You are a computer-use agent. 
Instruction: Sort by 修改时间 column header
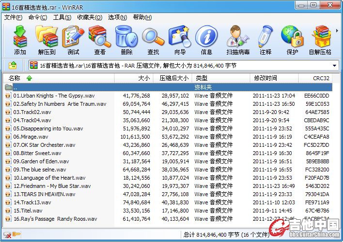[274, 78]
